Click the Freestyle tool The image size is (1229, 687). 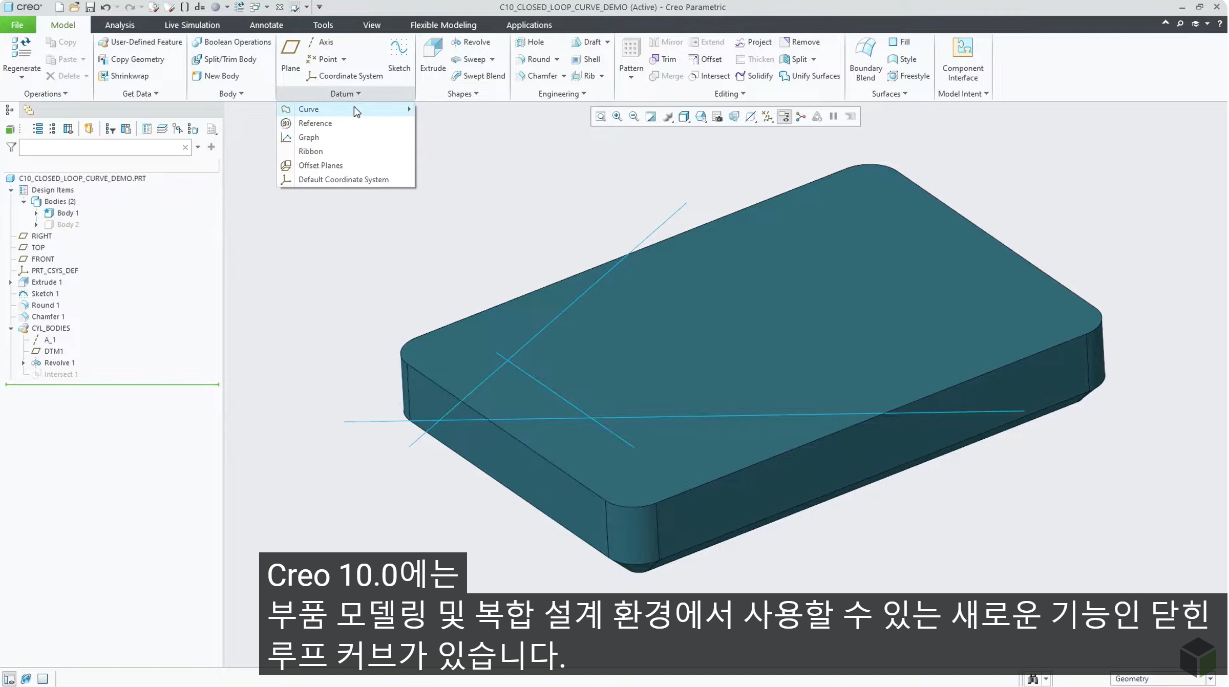point(909,76)
